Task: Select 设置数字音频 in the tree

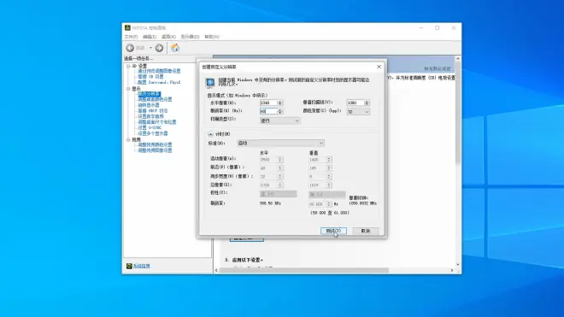Action: click(150, 116)
